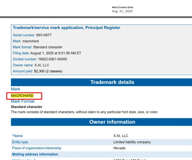Viewport: 192px width, 160px height.
Task: Click Mark format: Standard character line
Action: [x=38, y=47]
